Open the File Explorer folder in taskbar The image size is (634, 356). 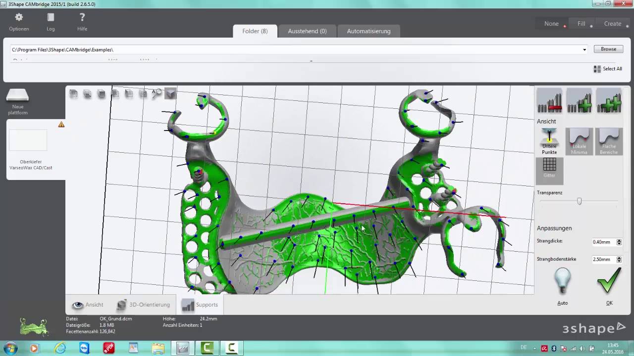point(158,348)
